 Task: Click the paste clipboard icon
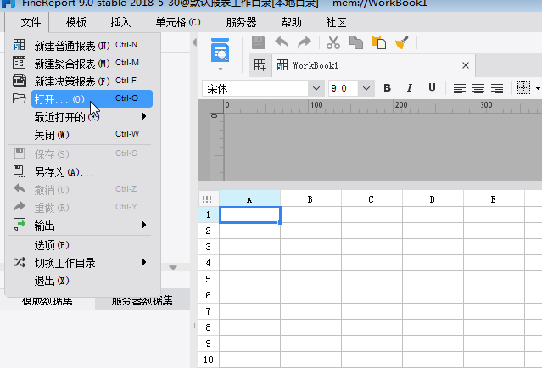point(379,42)
